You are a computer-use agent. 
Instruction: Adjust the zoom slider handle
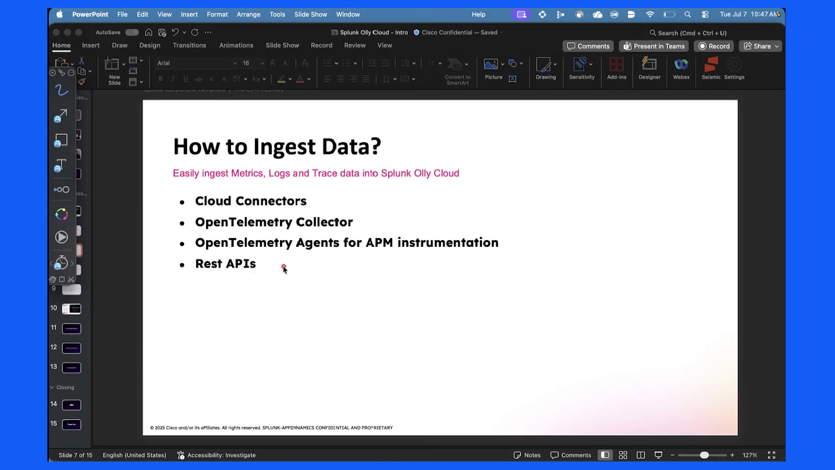(704, 455)
